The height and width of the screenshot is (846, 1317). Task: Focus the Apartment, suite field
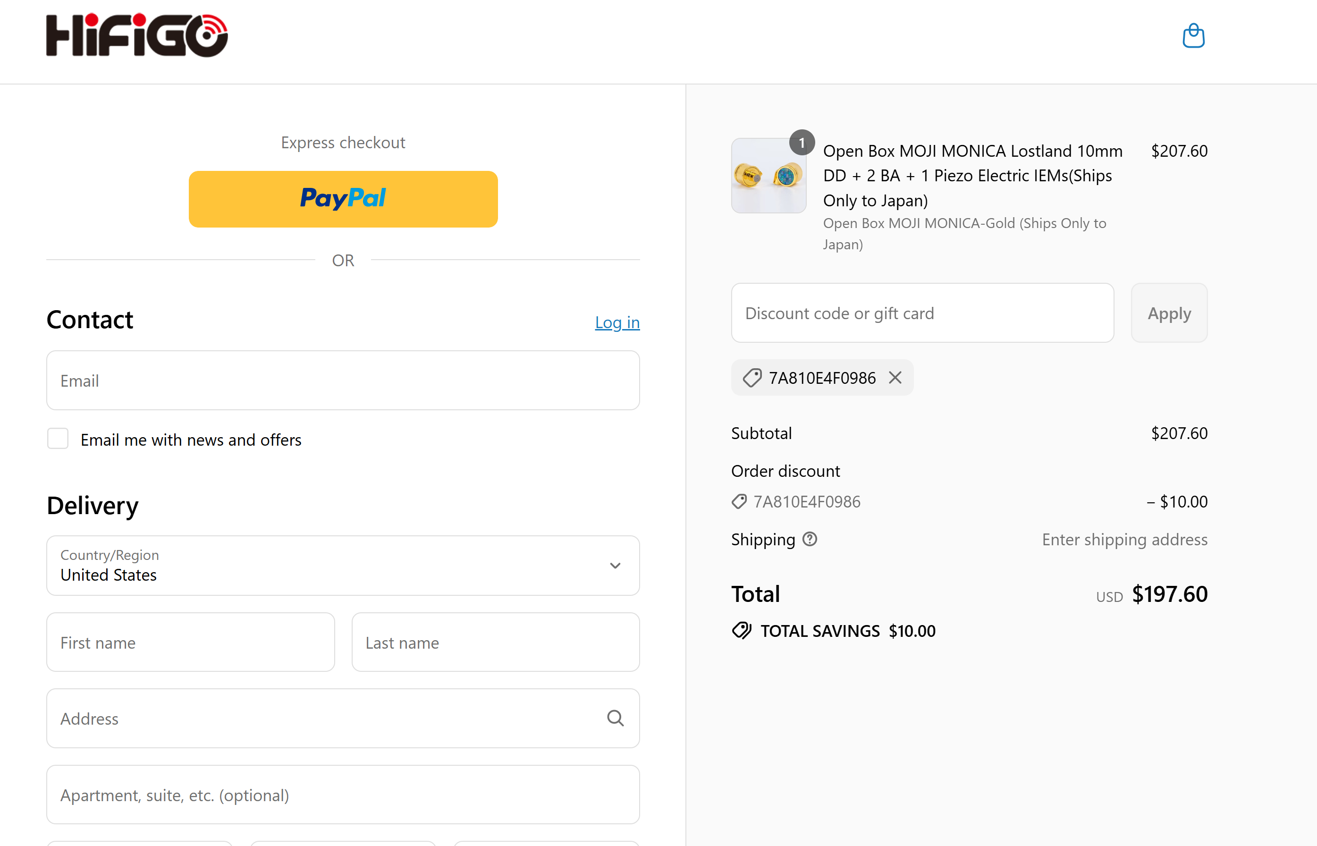coord(343,795)
